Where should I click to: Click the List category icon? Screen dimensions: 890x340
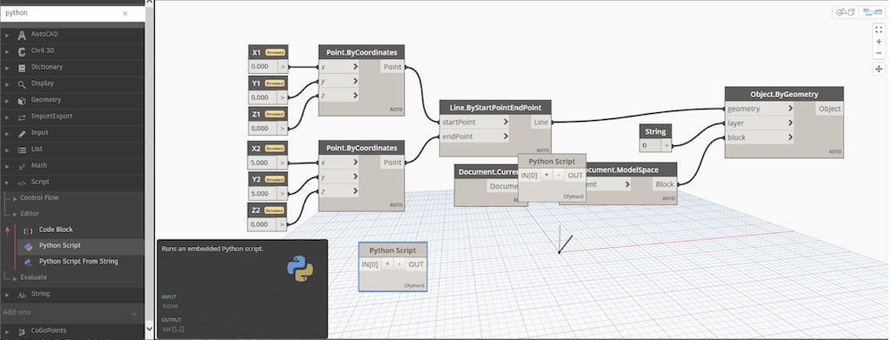[22, 150]
